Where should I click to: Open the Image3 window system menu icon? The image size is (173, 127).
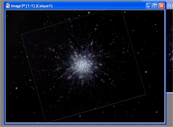click(8, 6)
